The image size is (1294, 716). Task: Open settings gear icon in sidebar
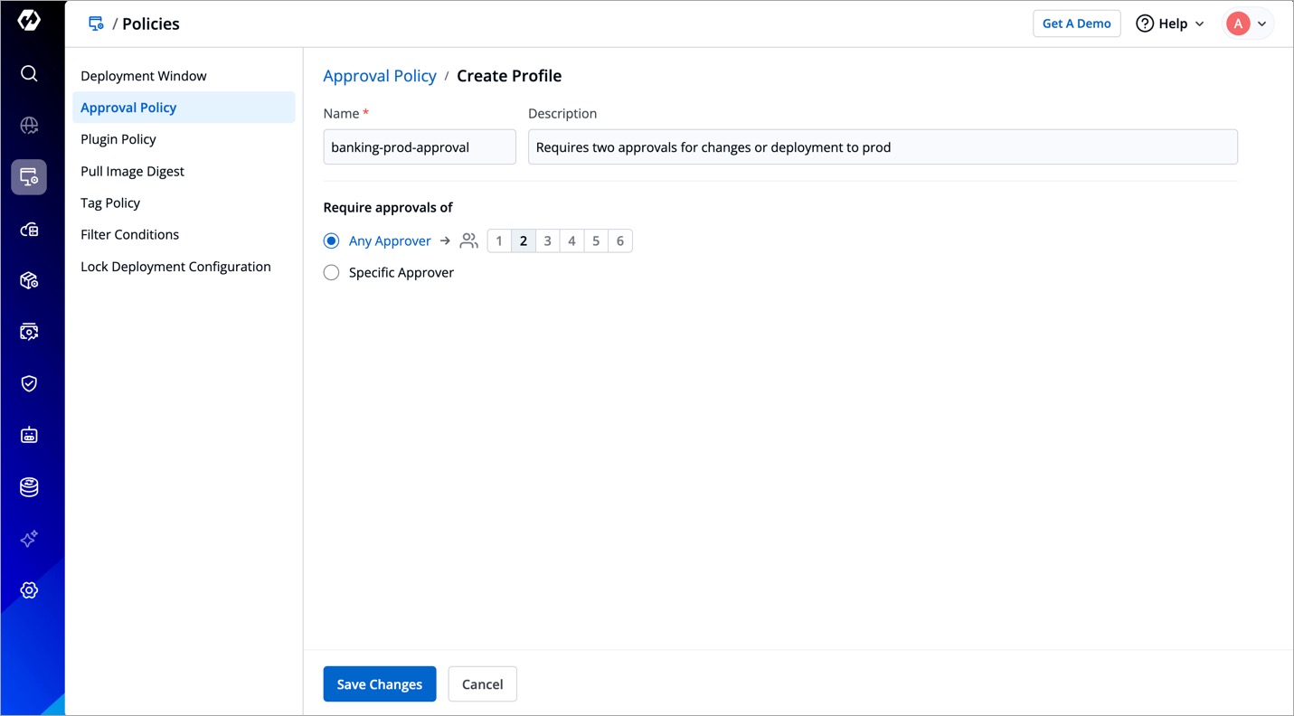(29, 590)
